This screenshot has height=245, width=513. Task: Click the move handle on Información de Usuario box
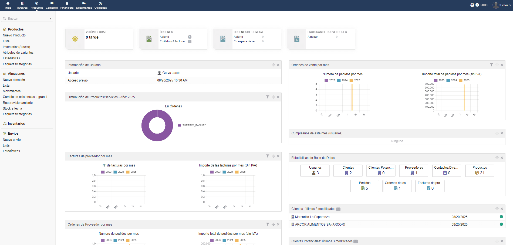(273, 65)
